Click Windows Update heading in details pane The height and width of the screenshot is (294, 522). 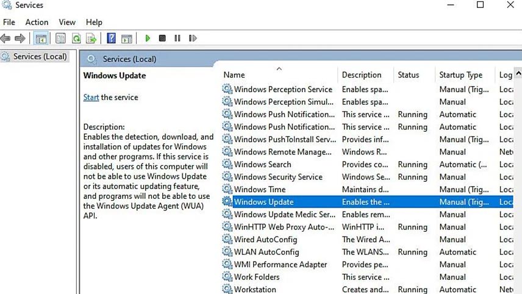tap(115, 76)
